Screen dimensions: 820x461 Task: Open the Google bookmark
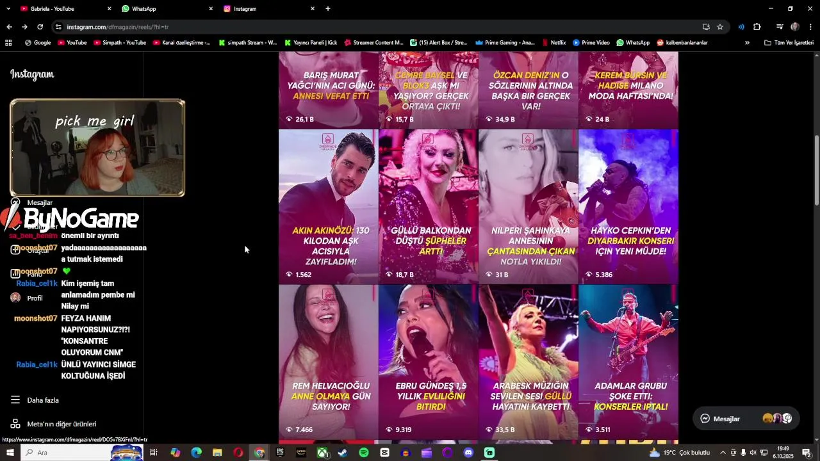coord(38,43)
